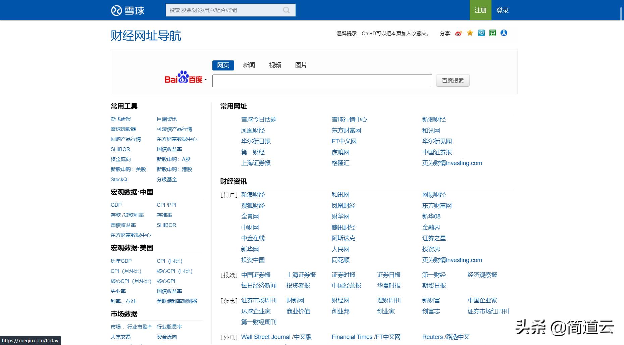Add page to favorites via star icon
Viewport: 624px width, 345px height.
pos(470,33)
